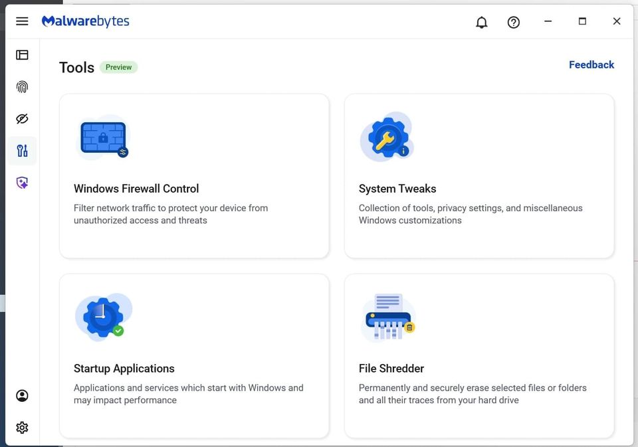This screenshot has height=447, width=638.
Task: Click the Feedback link
Action: pyautogui.click(x=591, y=64)
